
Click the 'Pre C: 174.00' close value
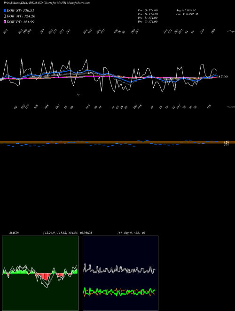[x=148, y=22]
